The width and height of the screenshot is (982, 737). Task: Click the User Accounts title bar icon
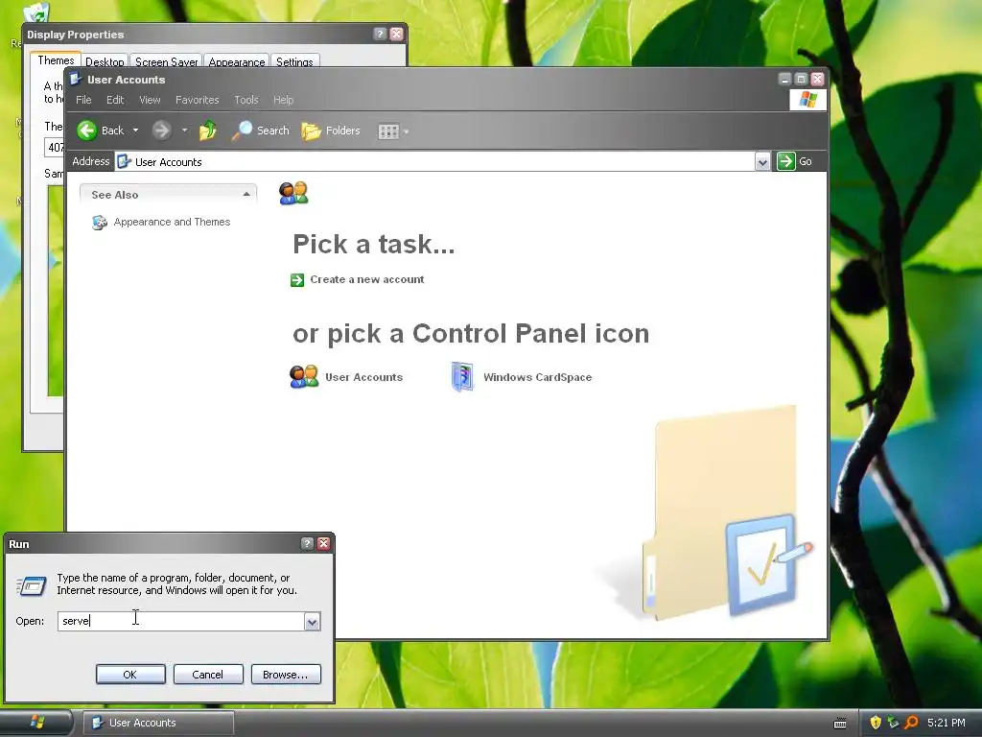[x=77, y=79]
